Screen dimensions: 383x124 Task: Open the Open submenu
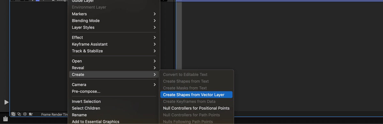114,61
